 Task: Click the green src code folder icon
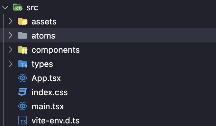click(x=18, y=7)
